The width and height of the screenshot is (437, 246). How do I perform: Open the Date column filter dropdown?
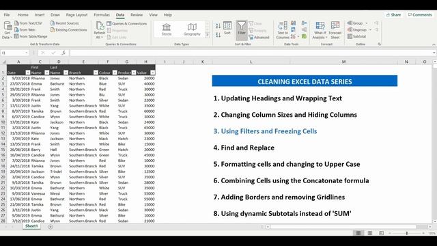[x=27, y=73]
